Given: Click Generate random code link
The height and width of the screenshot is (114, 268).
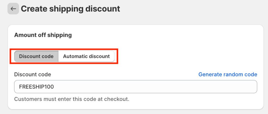Looking at the screenshot, I should click(x=228, y=75).
